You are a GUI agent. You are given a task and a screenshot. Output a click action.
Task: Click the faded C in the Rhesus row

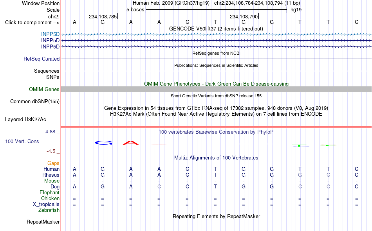tap(328, 175)
